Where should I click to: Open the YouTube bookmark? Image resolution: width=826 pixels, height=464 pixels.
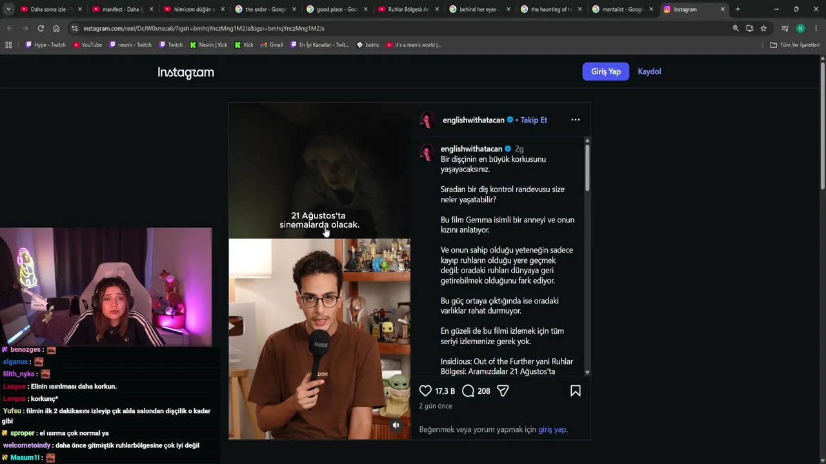(87, 45)
